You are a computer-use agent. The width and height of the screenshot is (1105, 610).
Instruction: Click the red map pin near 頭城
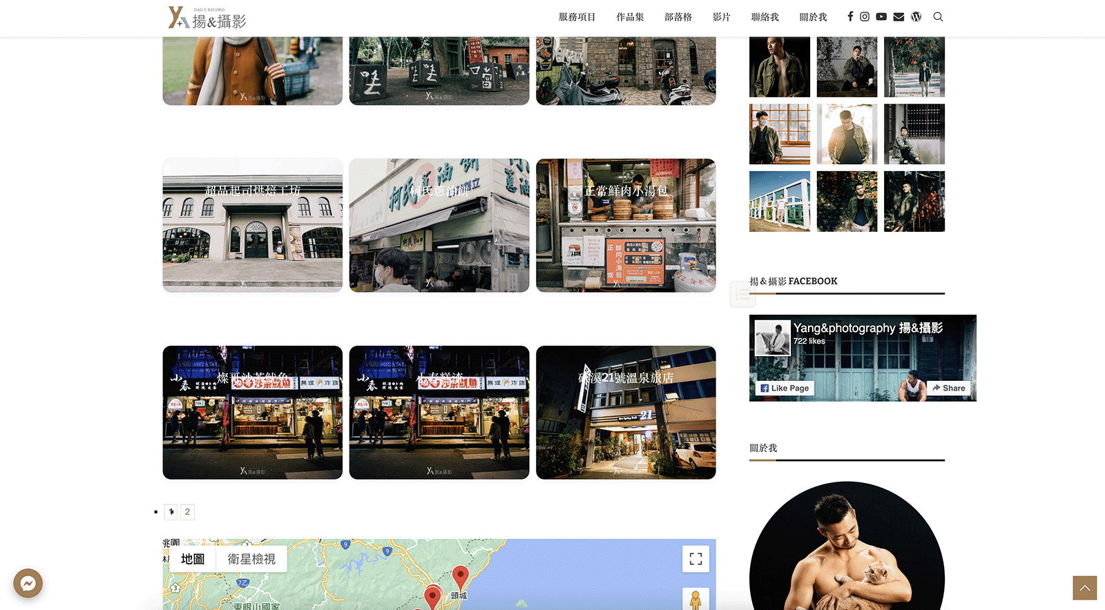(460, 578)
